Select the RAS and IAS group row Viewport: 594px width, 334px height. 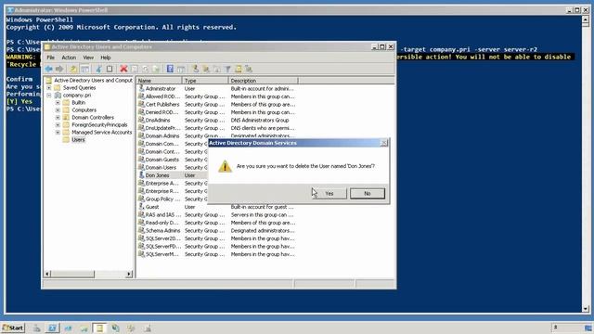coord(216,214)
